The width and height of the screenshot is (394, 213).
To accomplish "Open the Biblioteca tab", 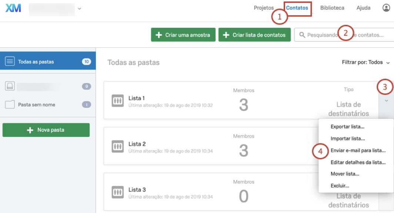I will pos(332,8).
